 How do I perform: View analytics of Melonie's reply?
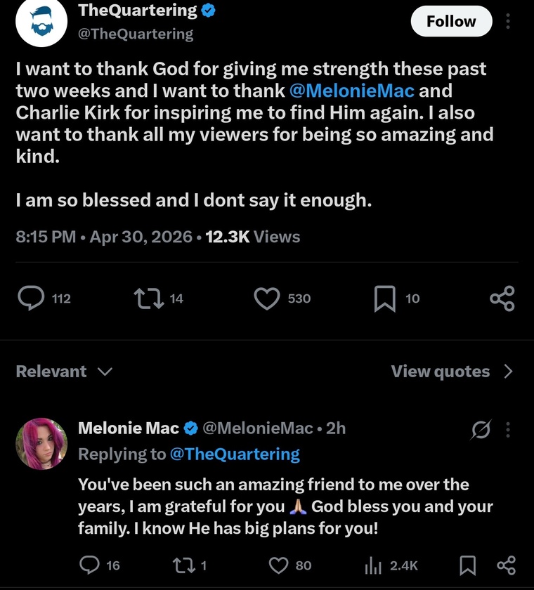[373, 565]
